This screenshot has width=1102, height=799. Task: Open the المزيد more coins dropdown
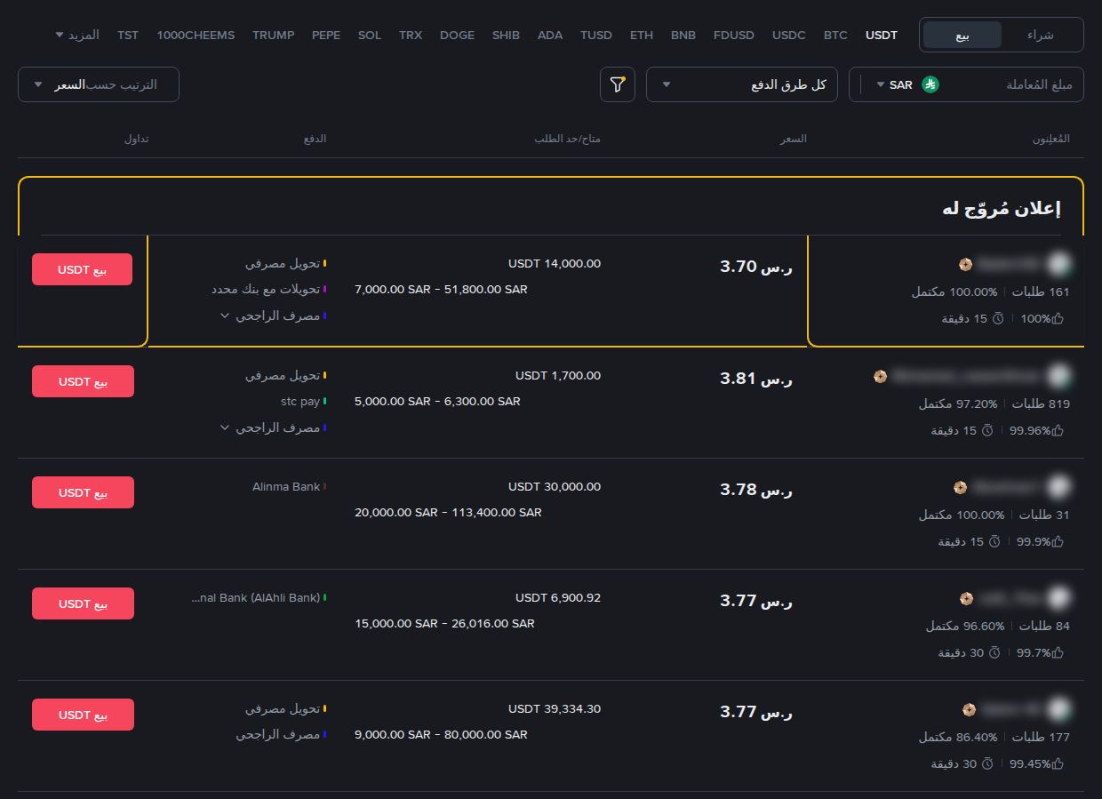point(77,35)
